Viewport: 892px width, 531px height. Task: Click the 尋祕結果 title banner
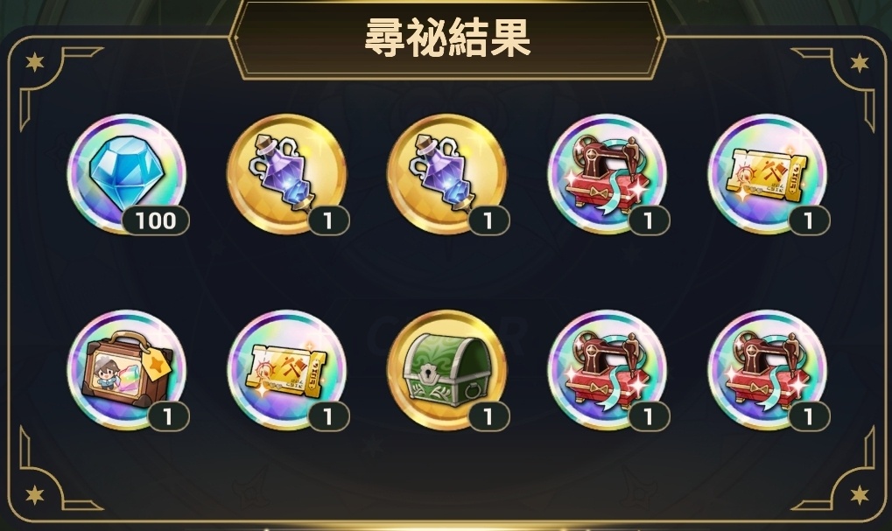(x=447, y=38)
